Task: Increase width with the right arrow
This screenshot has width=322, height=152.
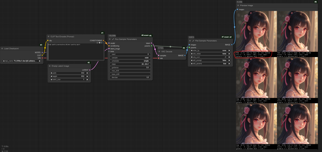Action: pos(88,73)
